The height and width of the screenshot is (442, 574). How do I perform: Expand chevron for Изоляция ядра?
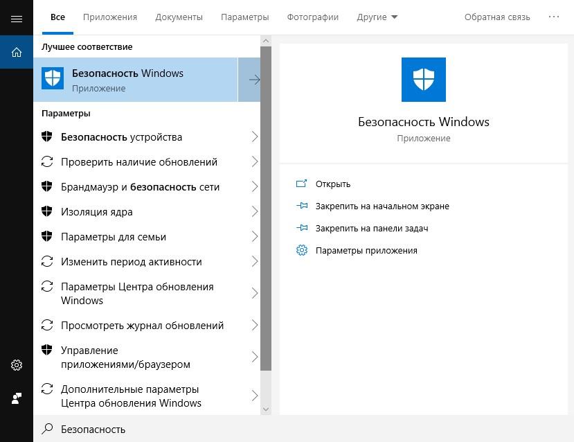click(255, 211)
